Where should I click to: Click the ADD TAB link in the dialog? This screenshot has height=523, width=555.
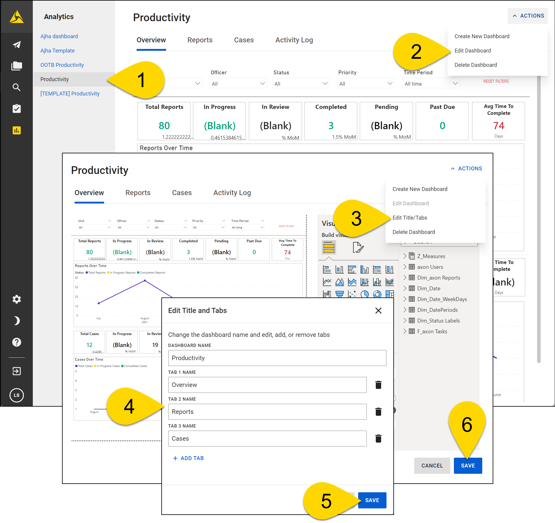tap(188, 458)
